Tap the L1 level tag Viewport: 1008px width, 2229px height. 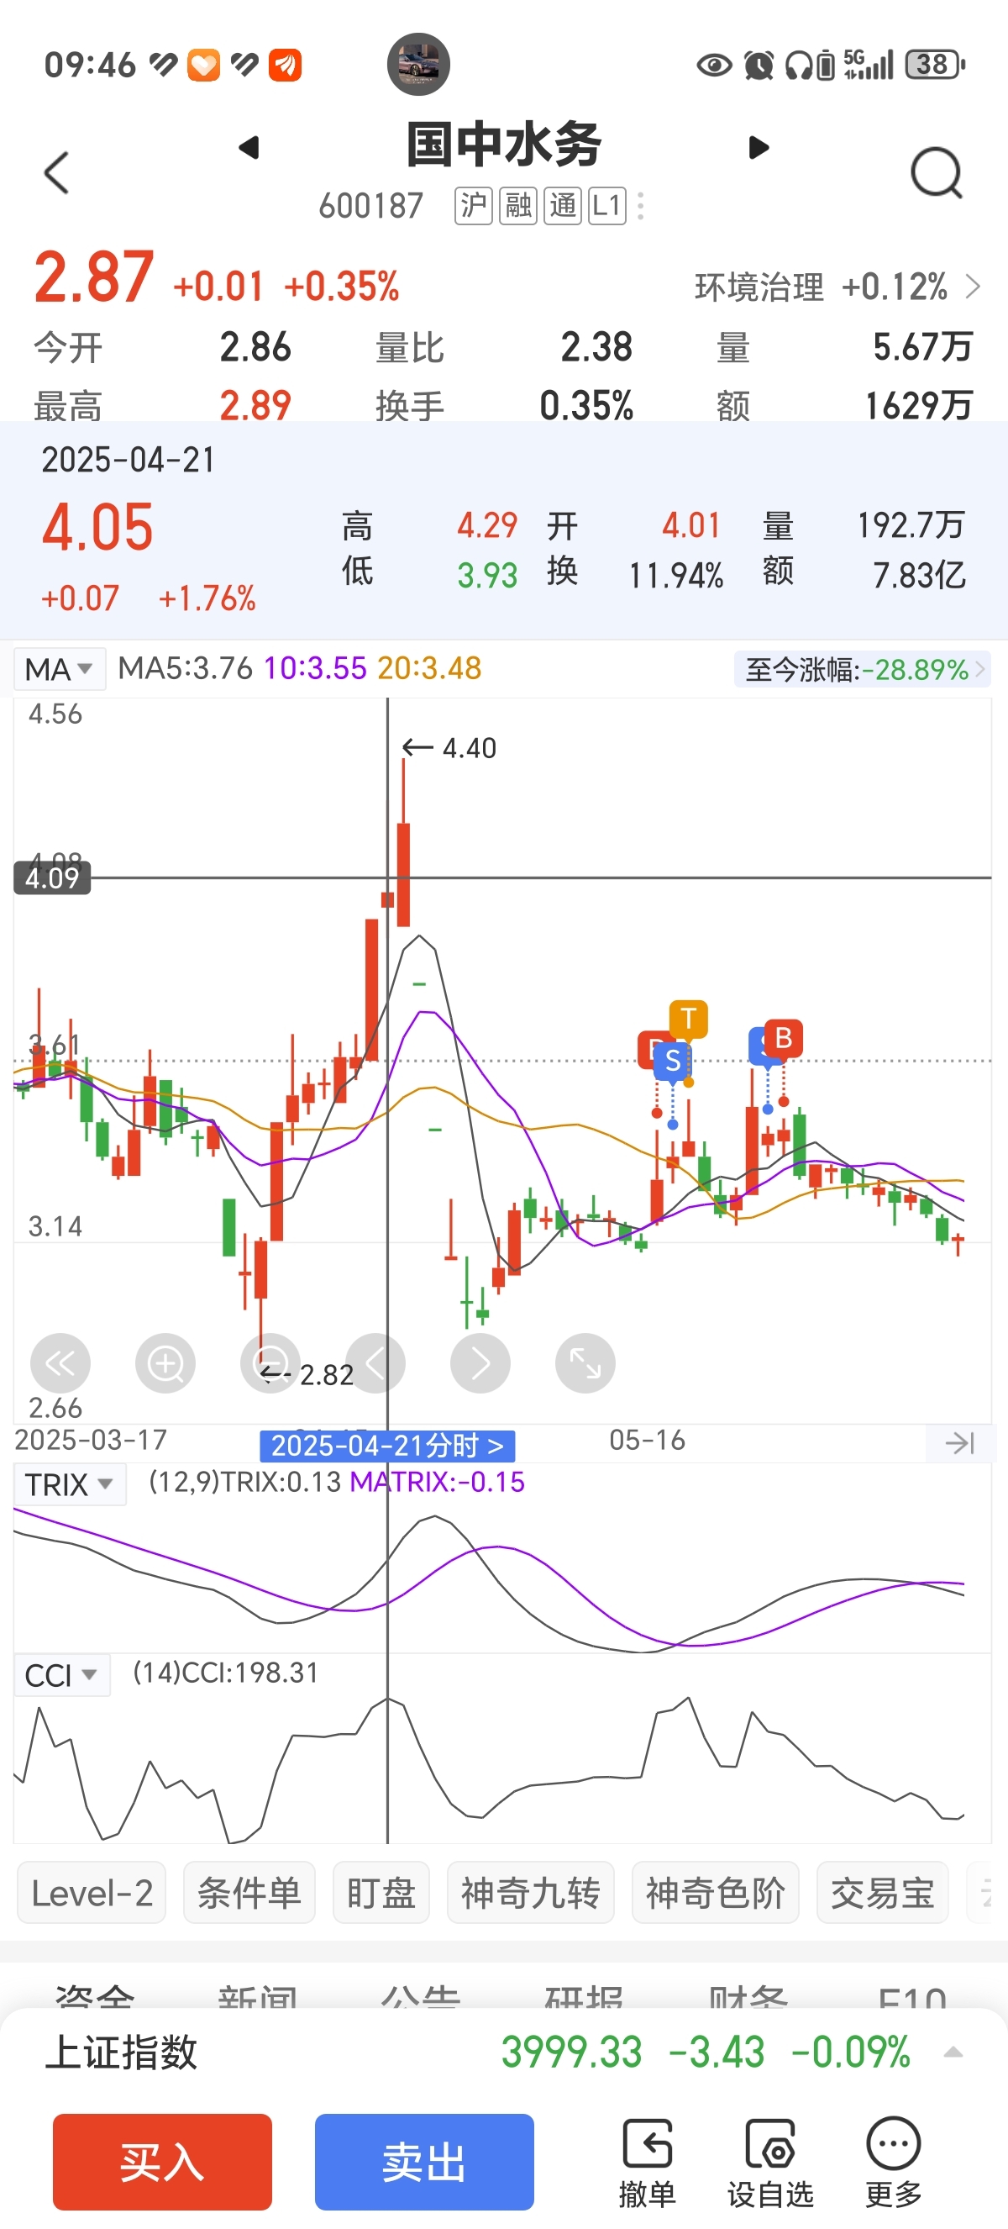pos(606,206)
